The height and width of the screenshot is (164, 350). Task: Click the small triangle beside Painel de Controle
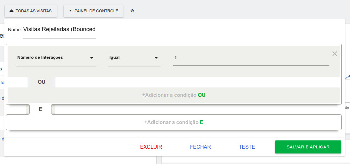[71, 11]
